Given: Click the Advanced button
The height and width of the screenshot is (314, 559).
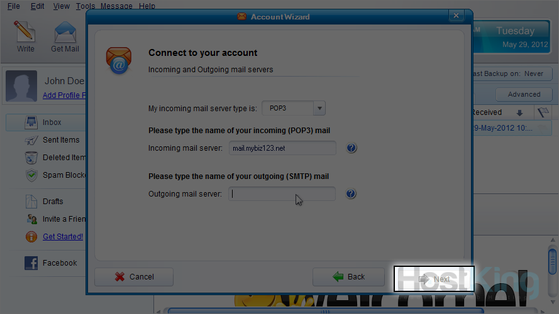Looking at the screenshot, I should (x=524, y=94).
